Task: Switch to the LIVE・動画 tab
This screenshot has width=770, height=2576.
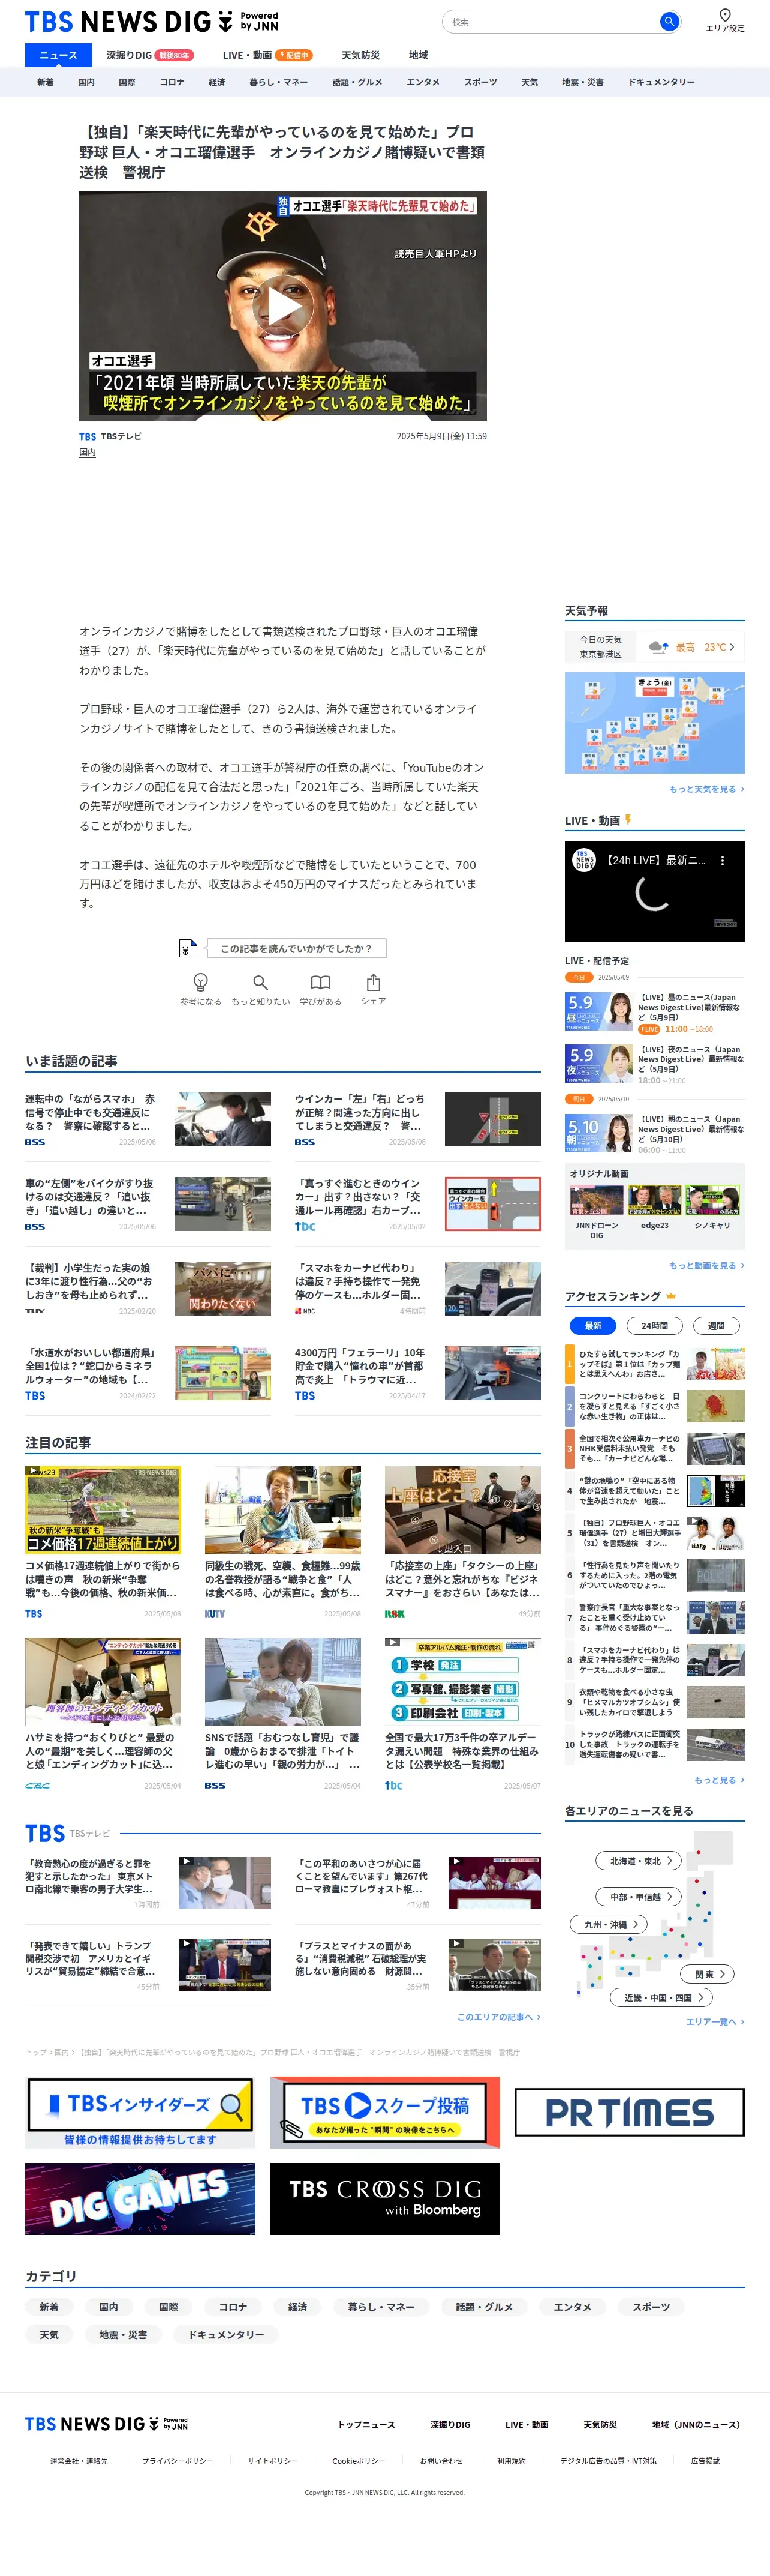Action: coord(267,55)
